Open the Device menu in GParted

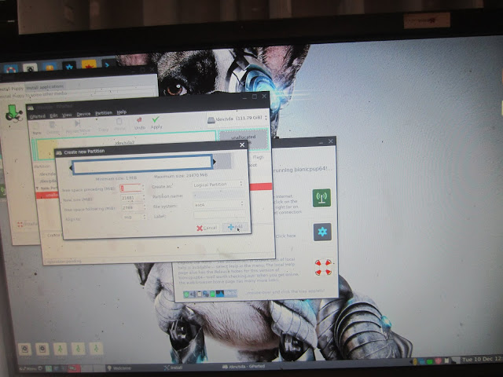pos(83,114)
